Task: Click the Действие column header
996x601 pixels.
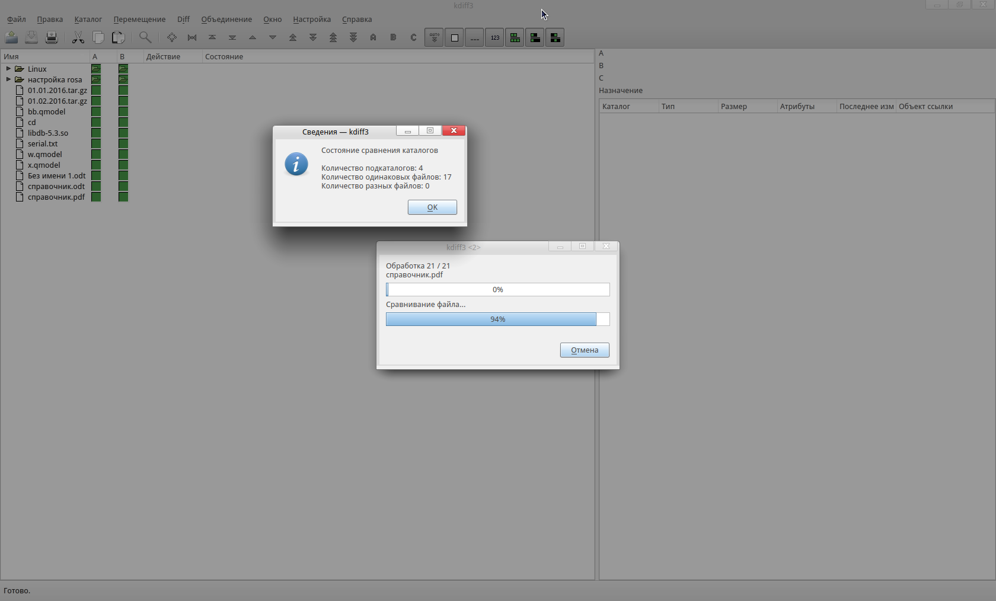Action: pos(173,57)
